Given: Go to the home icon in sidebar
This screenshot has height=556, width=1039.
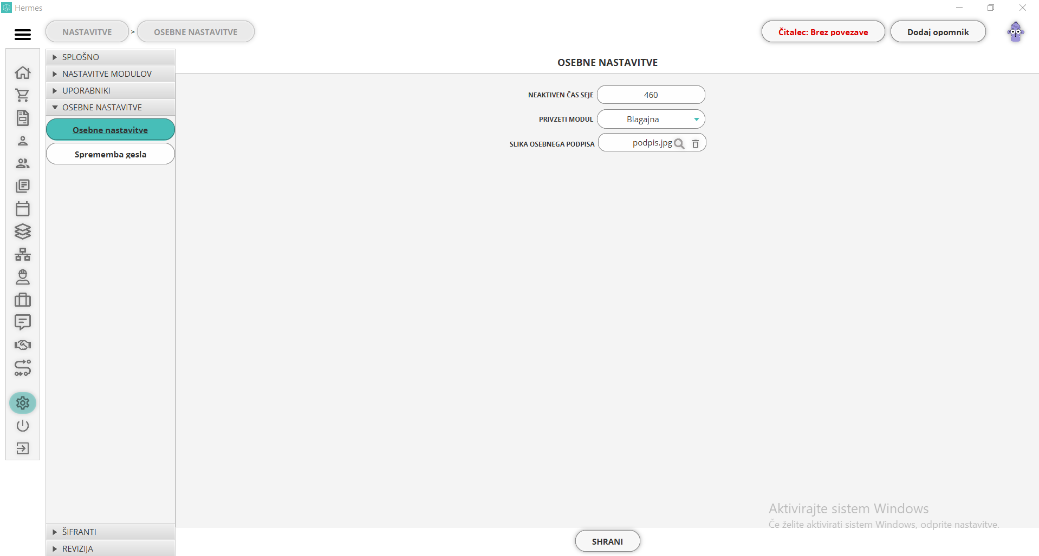Looking at the screenshot, I should click(x=23, y=72).
